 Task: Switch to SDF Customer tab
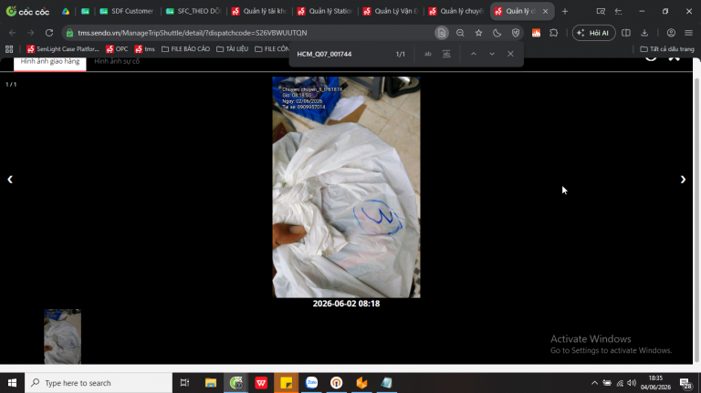[127, 11]
